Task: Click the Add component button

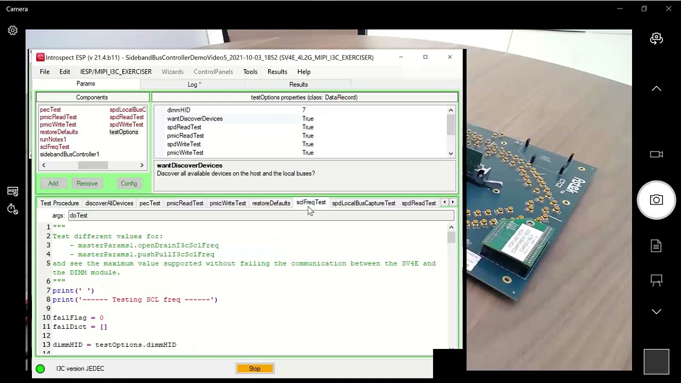Action: [53, 184]
